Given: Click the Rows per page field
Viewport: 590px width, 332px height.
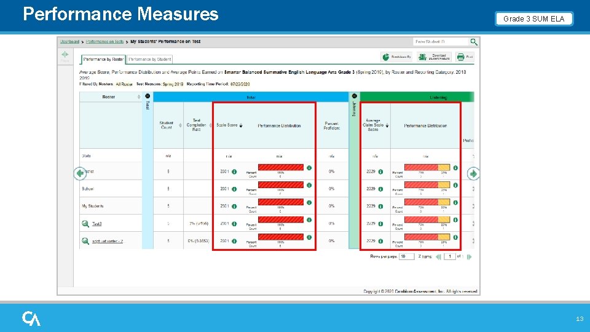Looking at the screenshot, I should point(406,257).
